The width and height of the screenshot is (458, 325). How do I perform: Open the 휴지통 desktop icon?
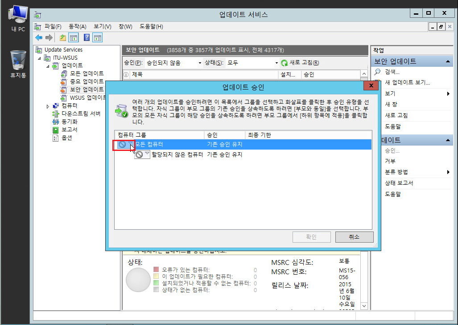[x=18, y=60]
